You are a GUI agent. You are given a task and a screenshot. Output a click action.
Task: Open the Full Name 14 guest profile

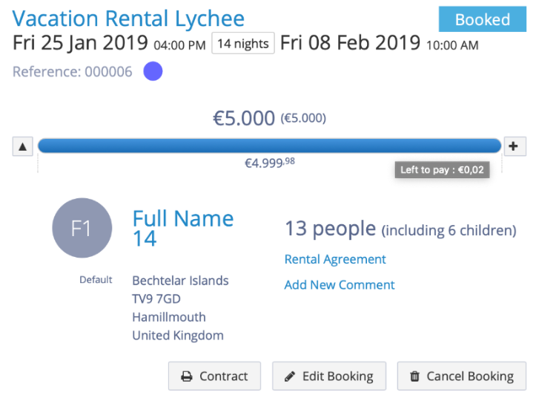click(x=182, y=228)
